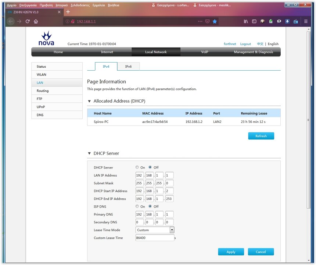Apply the DHCP server settings
This screenshot has height=265, width=316.
pyautogui.click(x=231, y=252)
